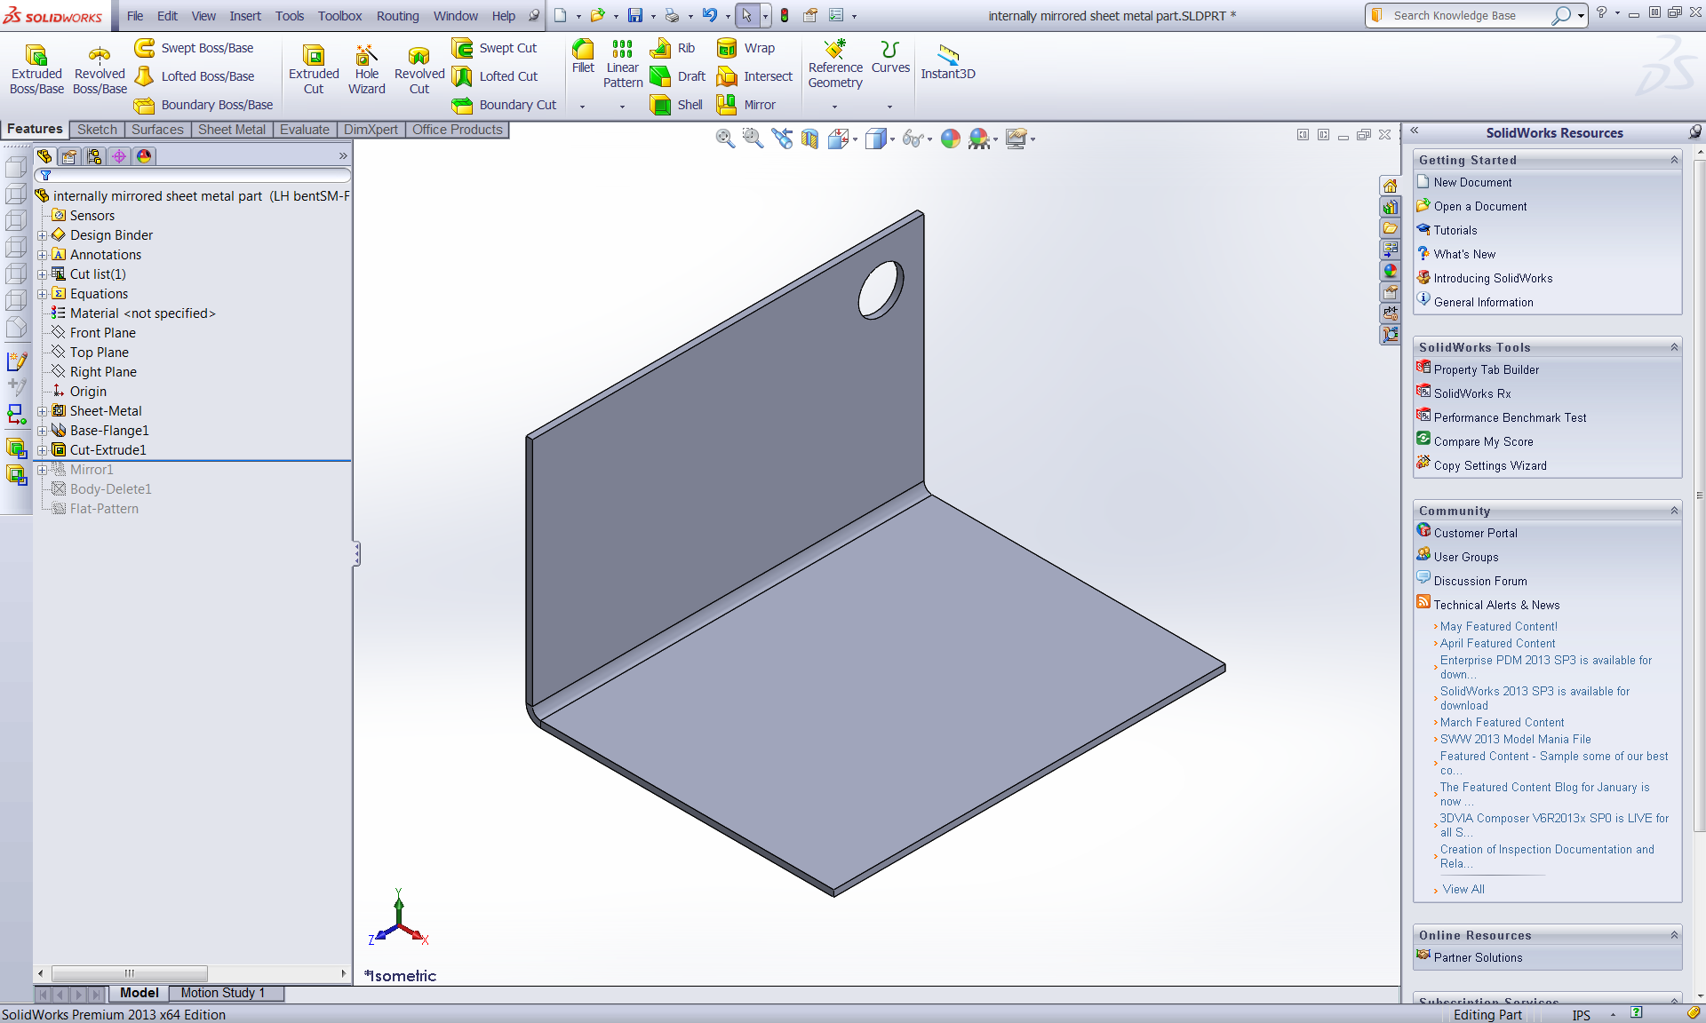Select Material <not specified> item
The height and width of the screenshot is (1023, 1706).
coord(142,313)
